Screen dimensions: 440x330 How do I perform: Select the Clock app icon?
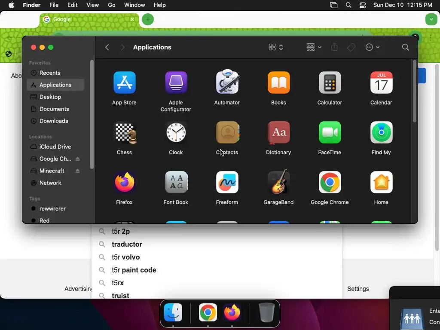176,132
